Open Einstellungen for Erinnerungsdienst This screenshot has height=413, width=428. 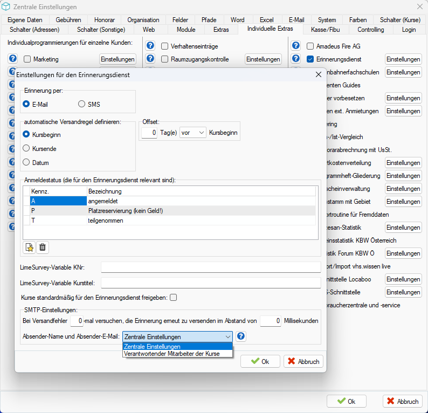tap(403, 59)
